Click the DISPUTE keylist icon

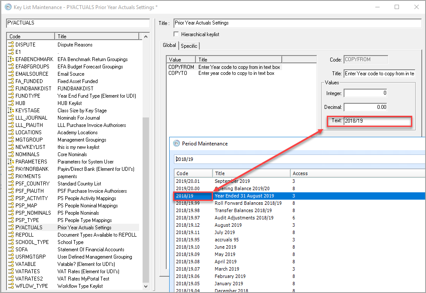[11, 45]
